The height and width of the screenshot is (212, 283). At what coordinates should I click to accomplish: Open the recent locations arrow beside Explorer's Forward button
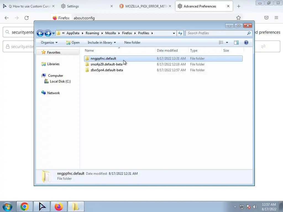[x=53, y=33]
